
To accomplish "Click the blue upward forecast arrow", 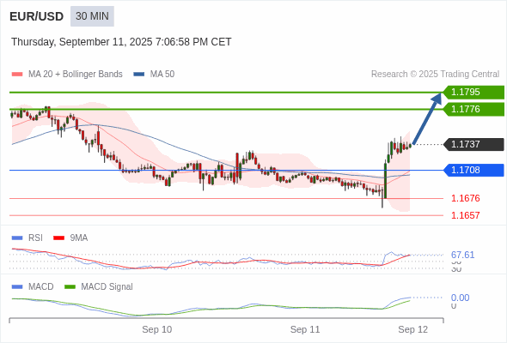I will (x=427, y=118).
